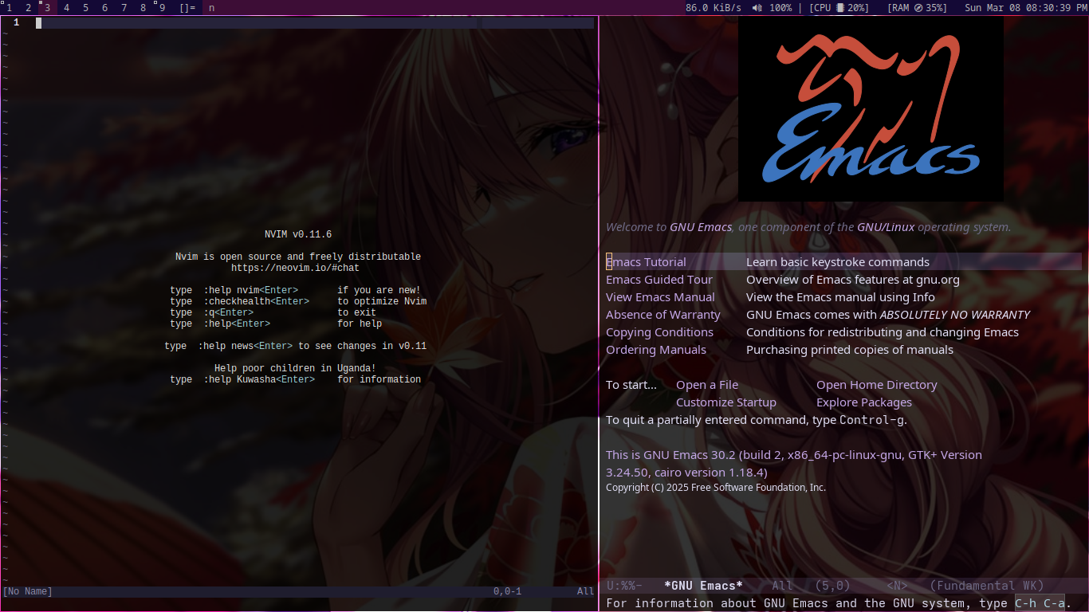This screenshot has width=1089, height=612.
Task: Click the [No Name] label in Neovim statusline
Action: tap(28, 591)
